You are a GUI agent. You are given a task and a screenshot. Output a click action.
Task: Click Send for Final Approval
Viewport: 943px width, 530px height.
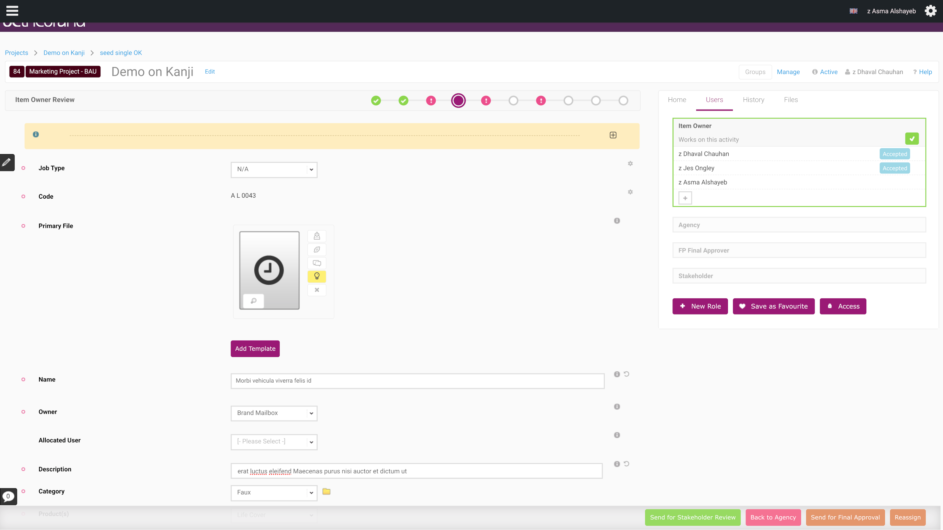click(845, 518)
